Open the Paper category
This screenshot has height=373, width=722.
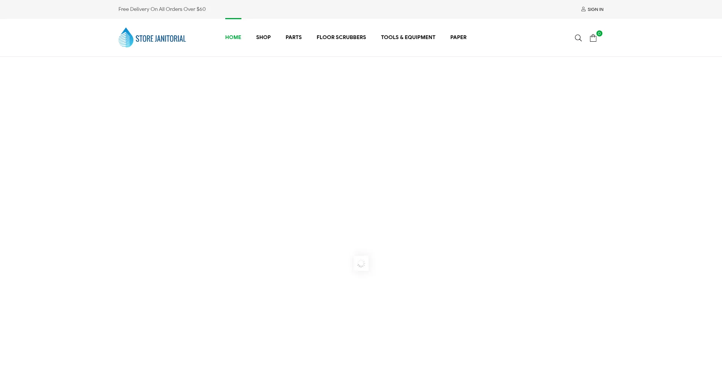(x=458, y=37)
